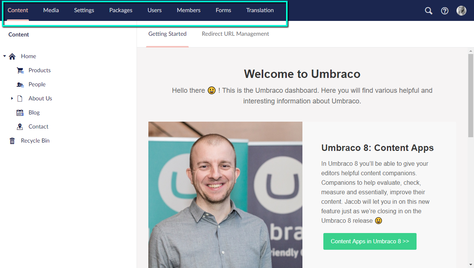Screen dimensions: 474x268
Task: Click the Home house icon in tree
Action: click(12, 56)
